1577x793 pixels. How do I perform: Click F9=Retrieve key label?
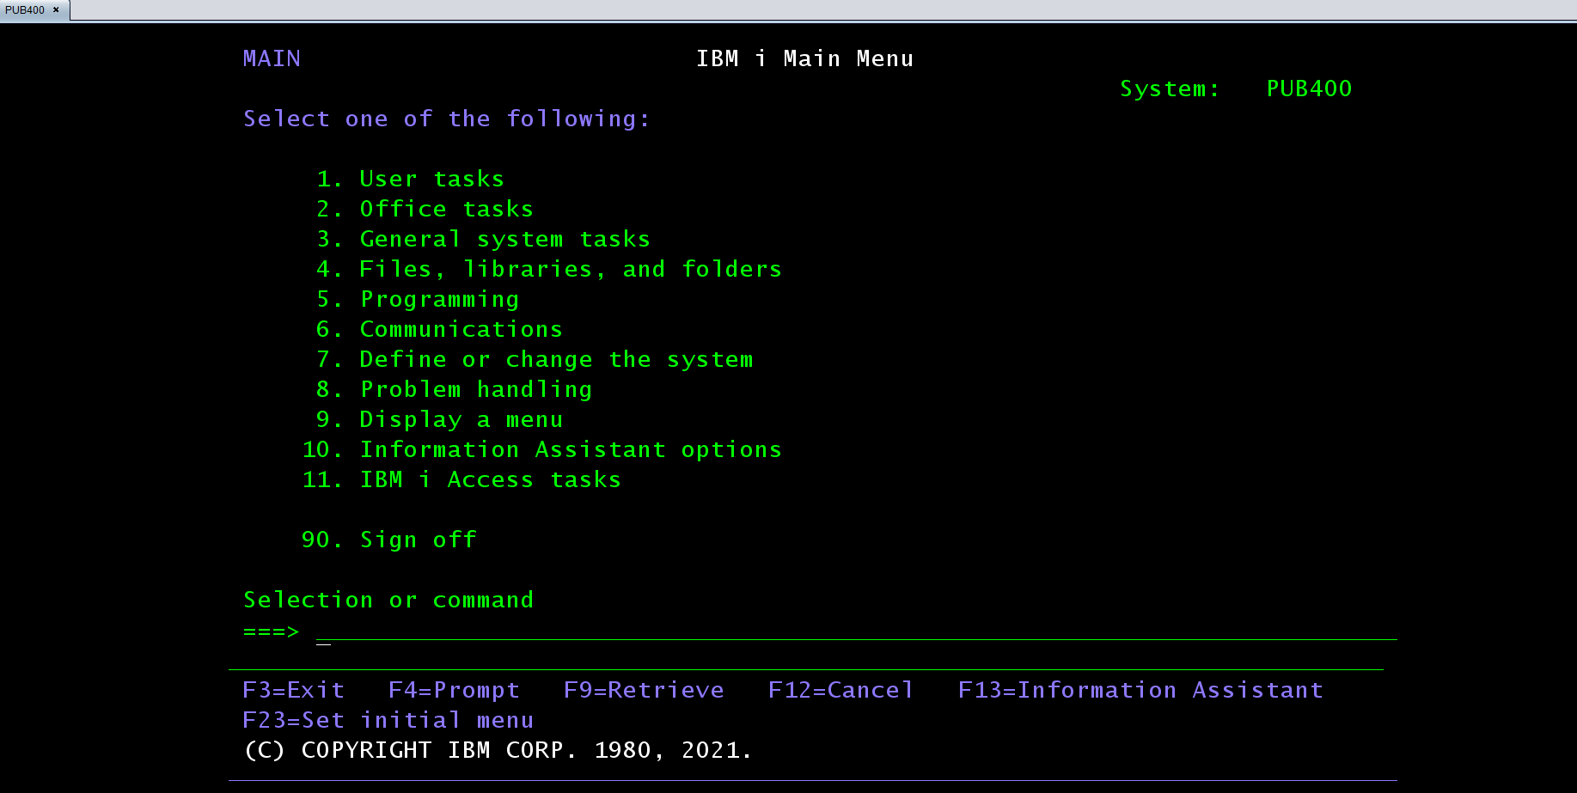click(x=644, y=690)
